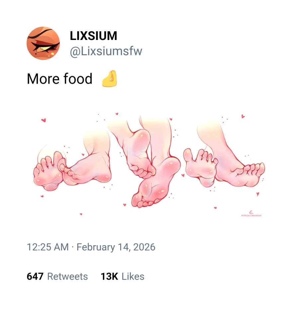Click the left pair in the artwork

pos(73,163)
